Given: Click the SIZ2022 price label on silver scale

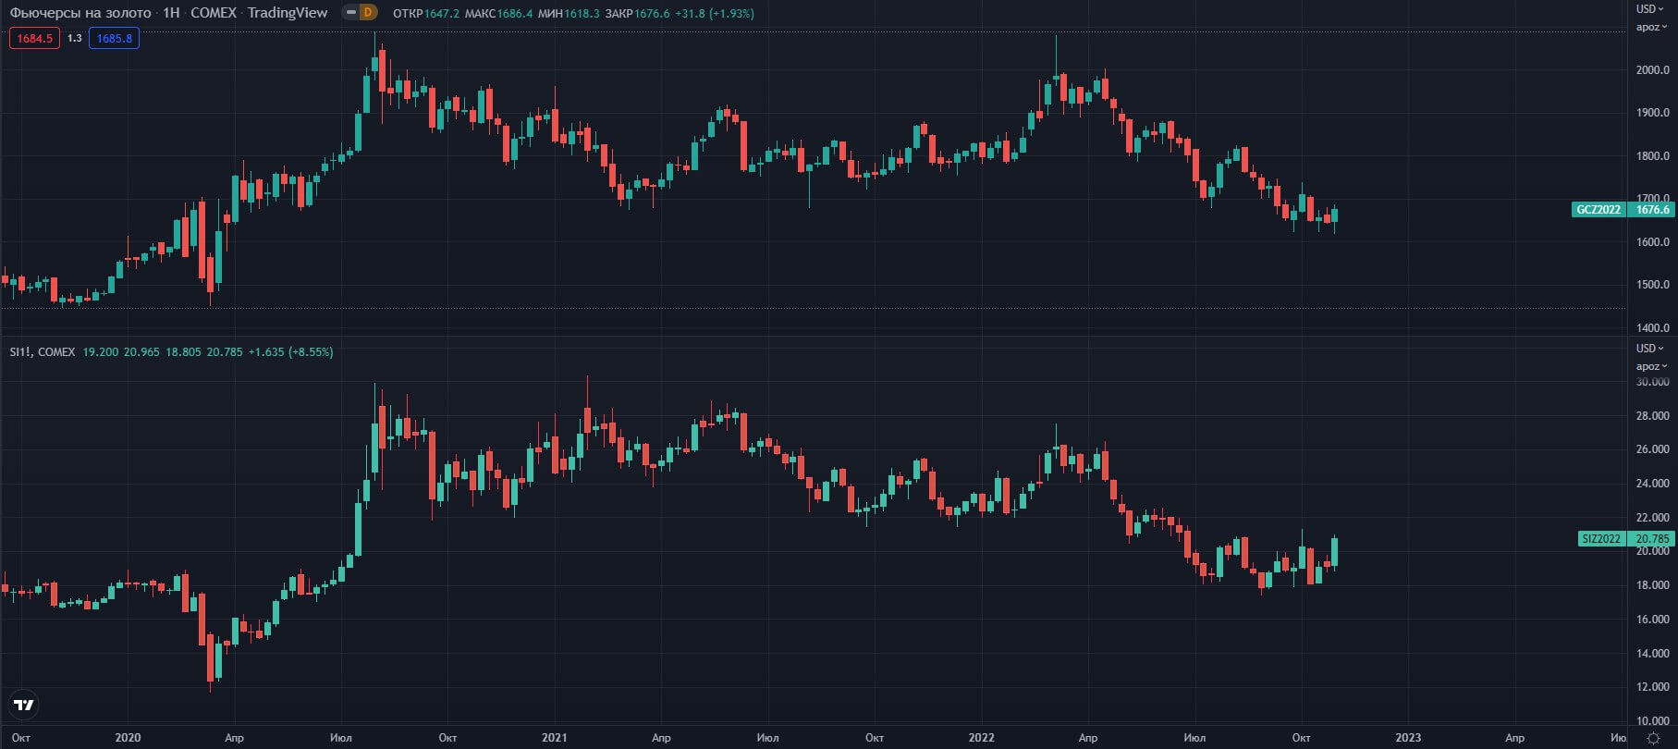Looking at the screenshot, I should tap(1601, 539).
